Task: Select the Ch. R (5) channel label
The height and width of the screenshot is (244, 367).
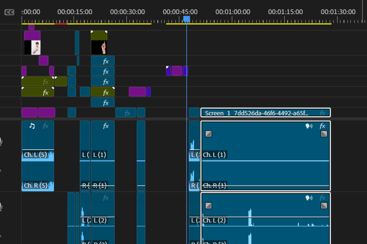Action: tap(36, 185)
